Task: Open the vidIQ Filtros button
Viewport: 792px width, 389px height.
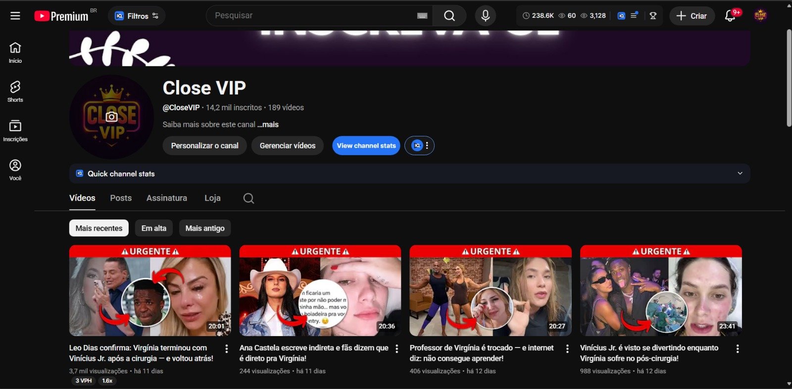Action: 137,16
